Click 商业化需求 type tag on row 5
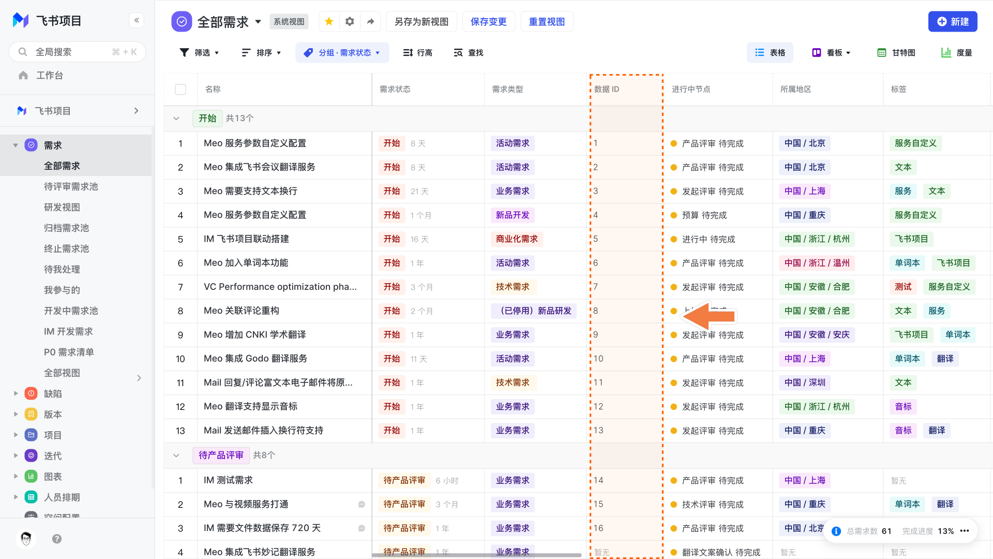This screenshot has height=559, width=993. pos(517,239)
